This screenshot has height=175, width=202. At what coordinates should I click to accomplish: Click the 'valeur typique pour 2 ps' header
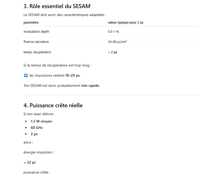point(126,23)
